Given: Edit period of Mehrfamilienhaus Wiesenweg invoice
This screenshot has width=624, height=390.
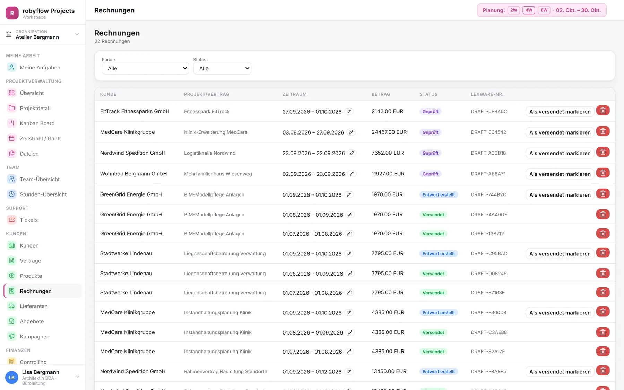Looking at the screenshot, I should [x=352, y=174].
